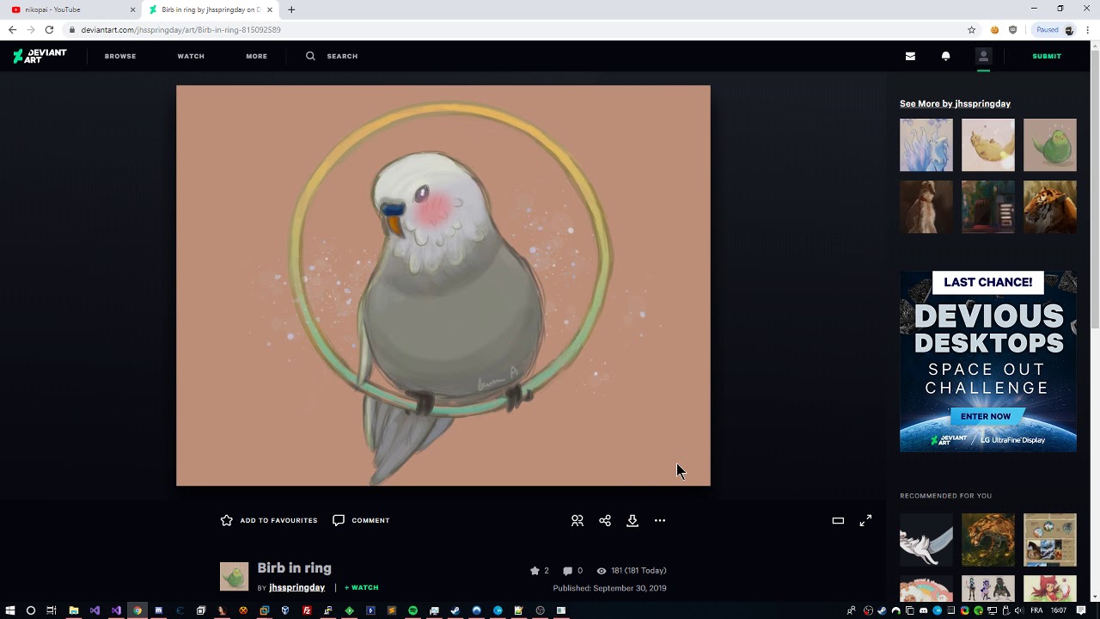
Task: Add artwork to favourites
Action: [x=269, y=520]
